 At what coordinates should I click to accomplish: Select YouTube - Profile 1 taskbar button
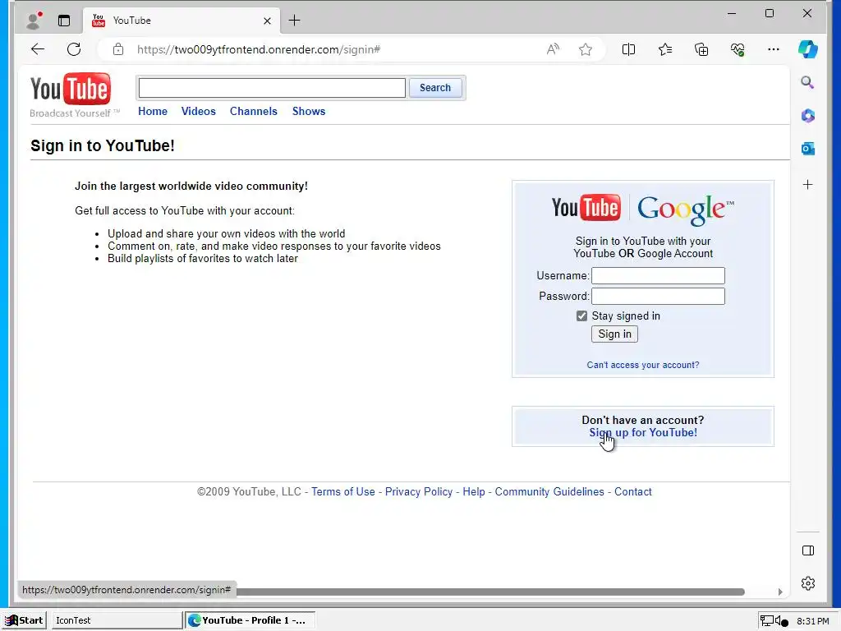pyautogui.click(x=250, y=620)
